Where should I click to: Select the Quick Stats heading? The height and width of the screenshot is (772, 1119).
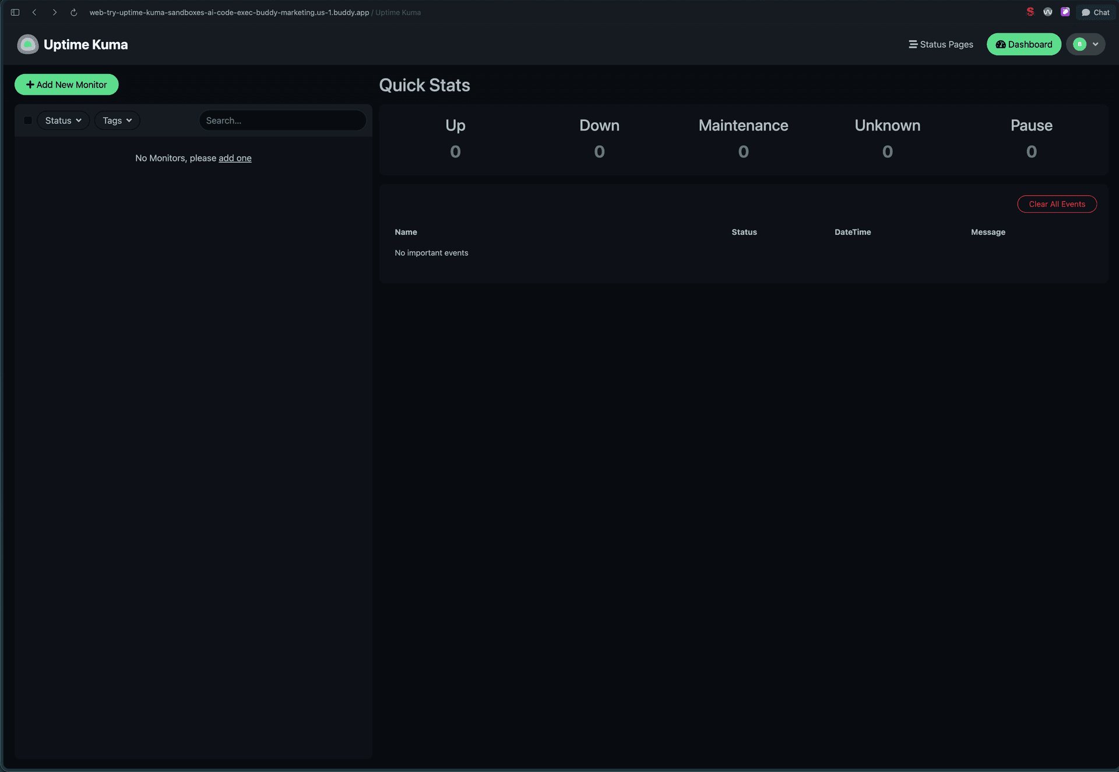(x=424, y=85)
